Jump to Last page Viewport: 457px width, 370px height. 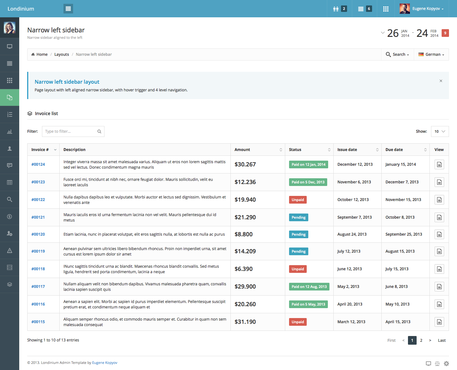click(x=442, y=341)
